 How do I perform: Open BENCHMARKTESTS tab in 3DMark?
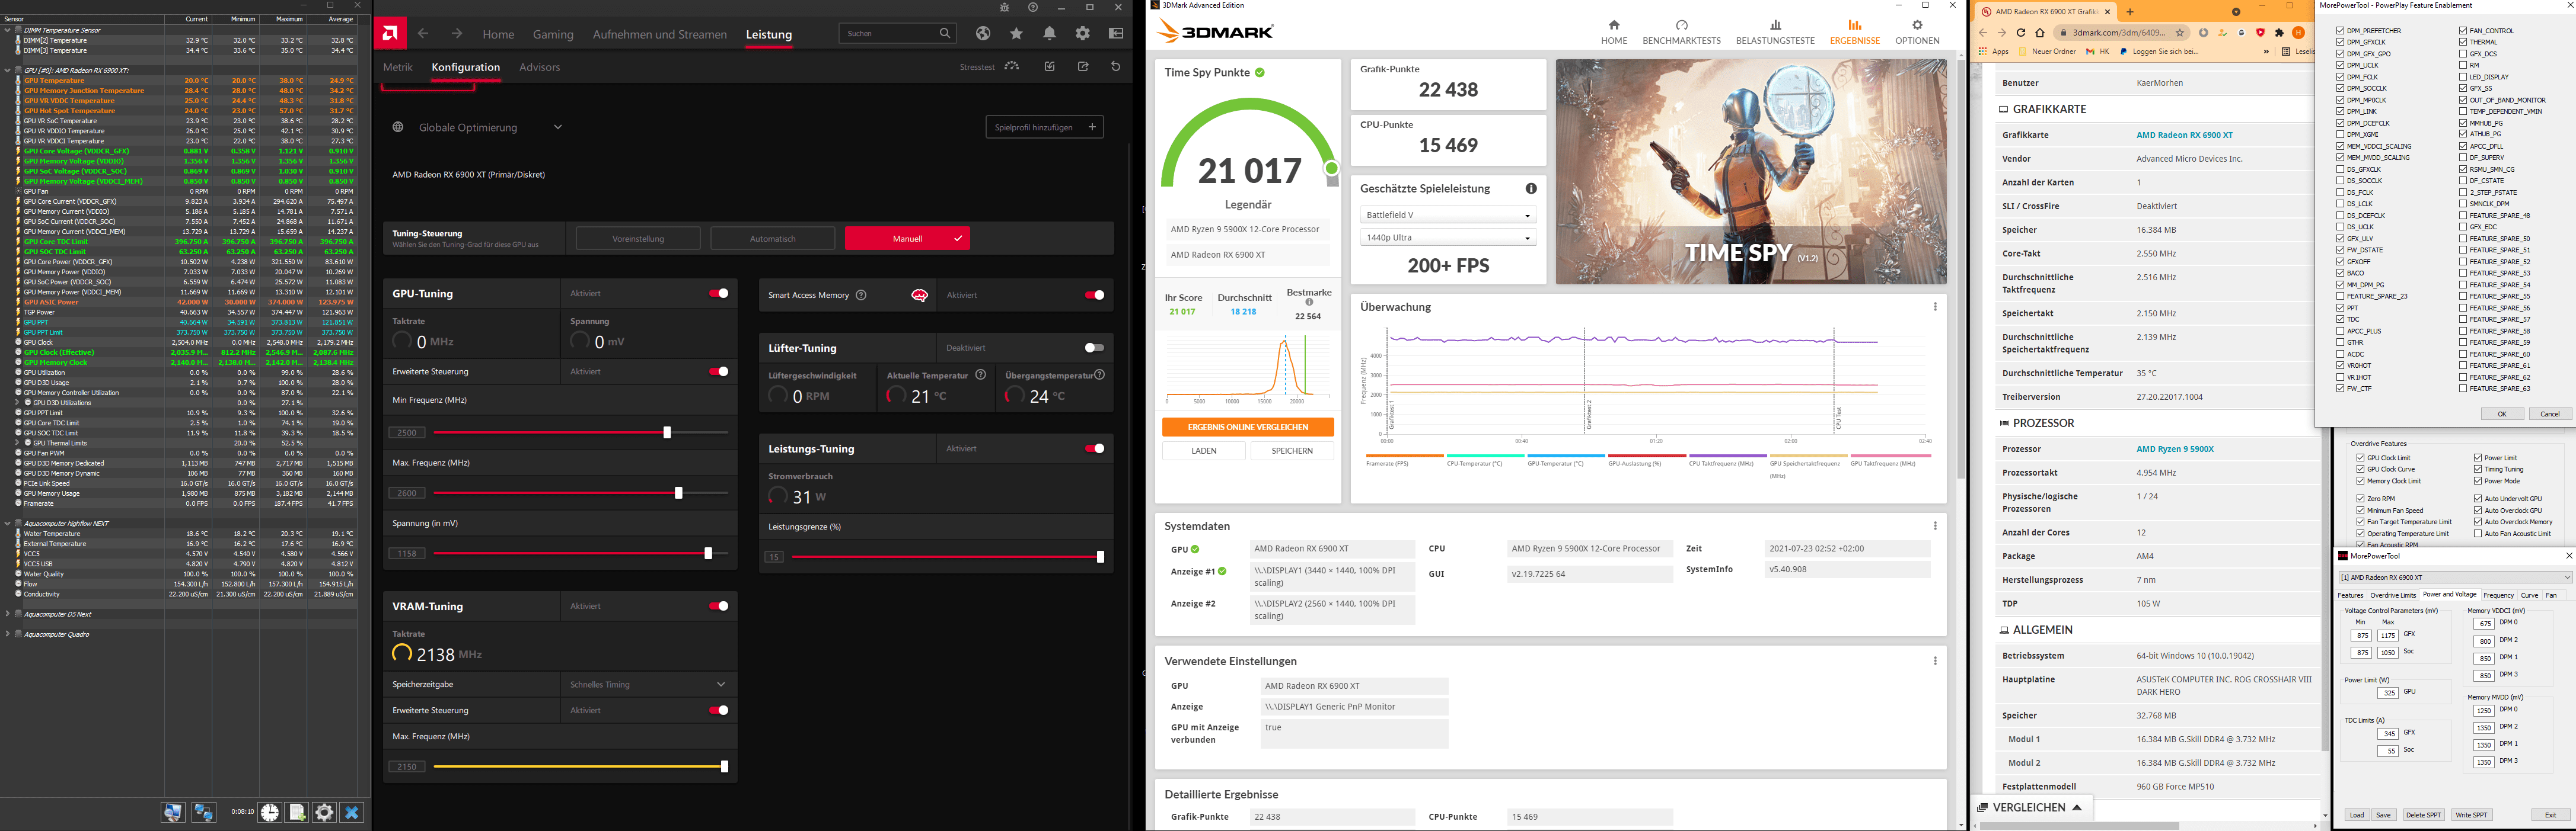coord(1682,32)
